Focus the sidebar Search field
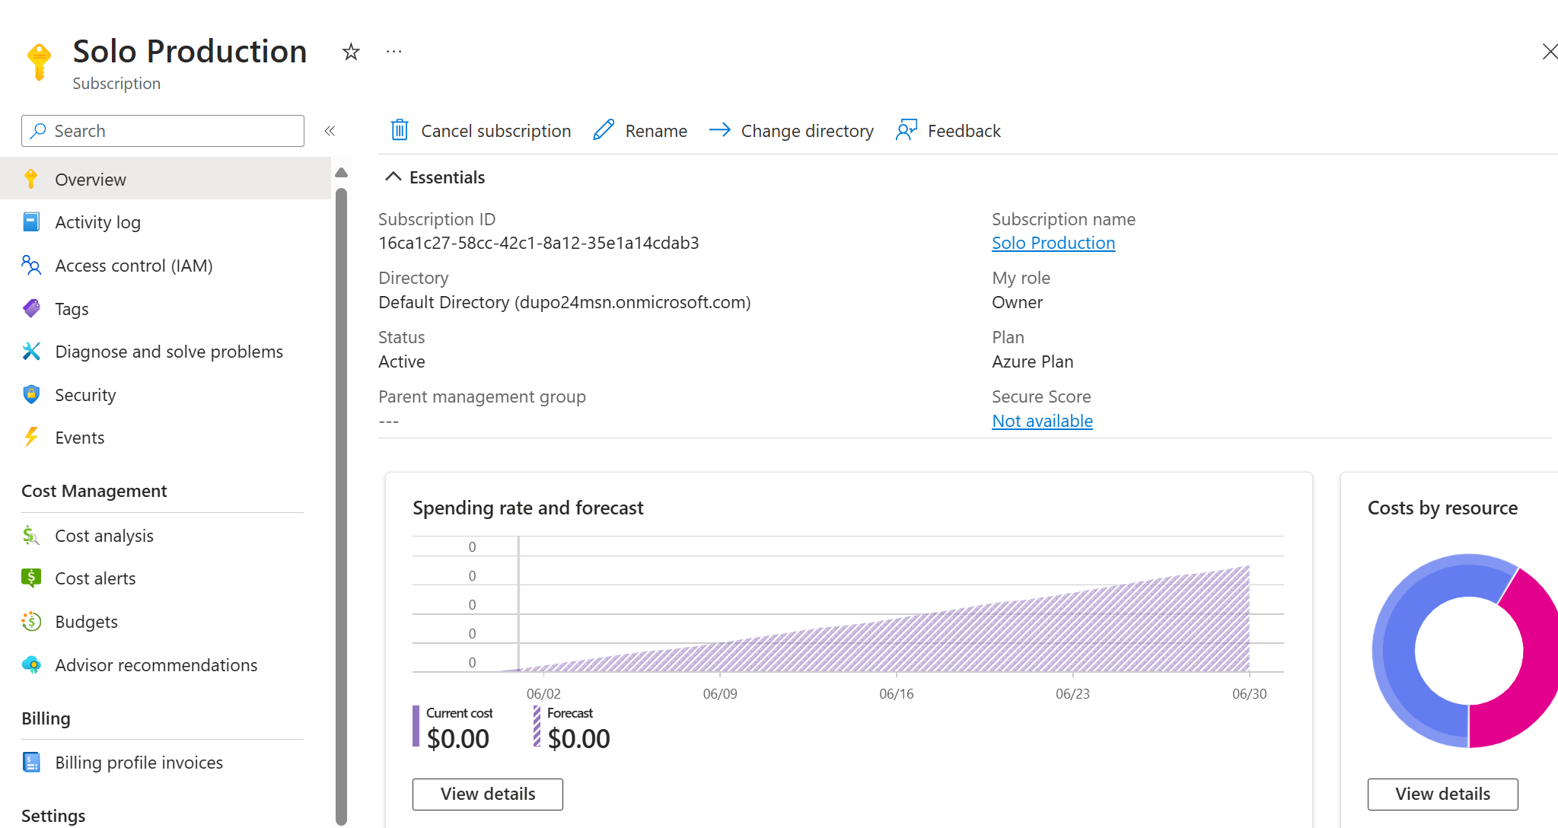This screenshot has height=828, width=1558. (163, 131)
